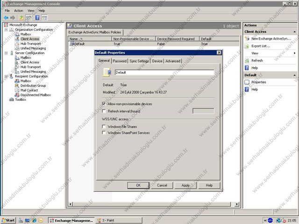Image resolution: width=299 pixels, height=224 pixels.
Task: Select the General tab
Action: pyautogui.click(x=104, y=61)
